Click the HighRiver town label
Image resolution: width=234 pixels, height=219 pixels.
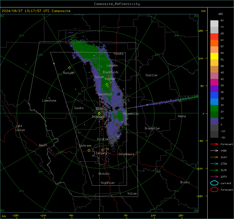(108, 183)
